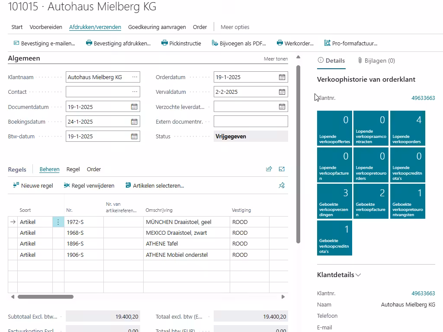Open the Goedkeuring aanvragen menu

[x=157, y=27]
